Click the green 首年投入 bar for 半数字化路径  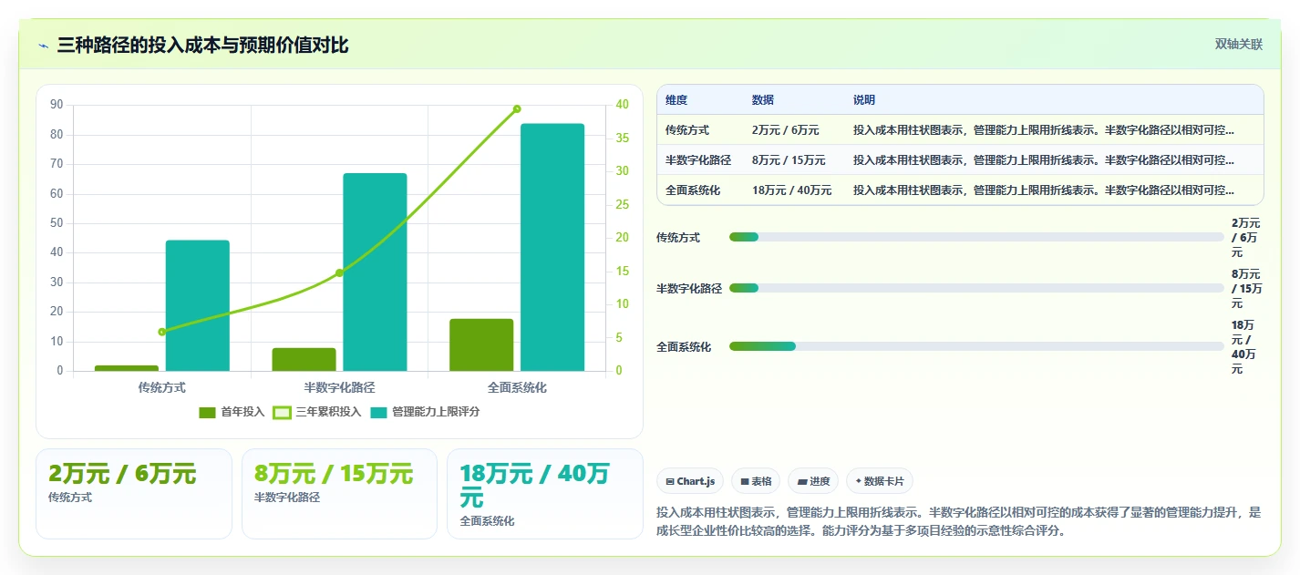click(x=304, y=359)
